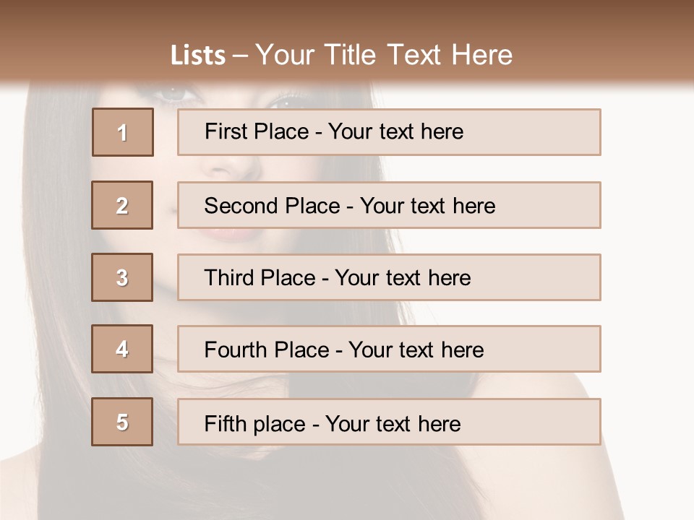The width and height of the screenshot is (694, 520).
Task: Click the Fourth Place text bar
Action: pos(389,350)
